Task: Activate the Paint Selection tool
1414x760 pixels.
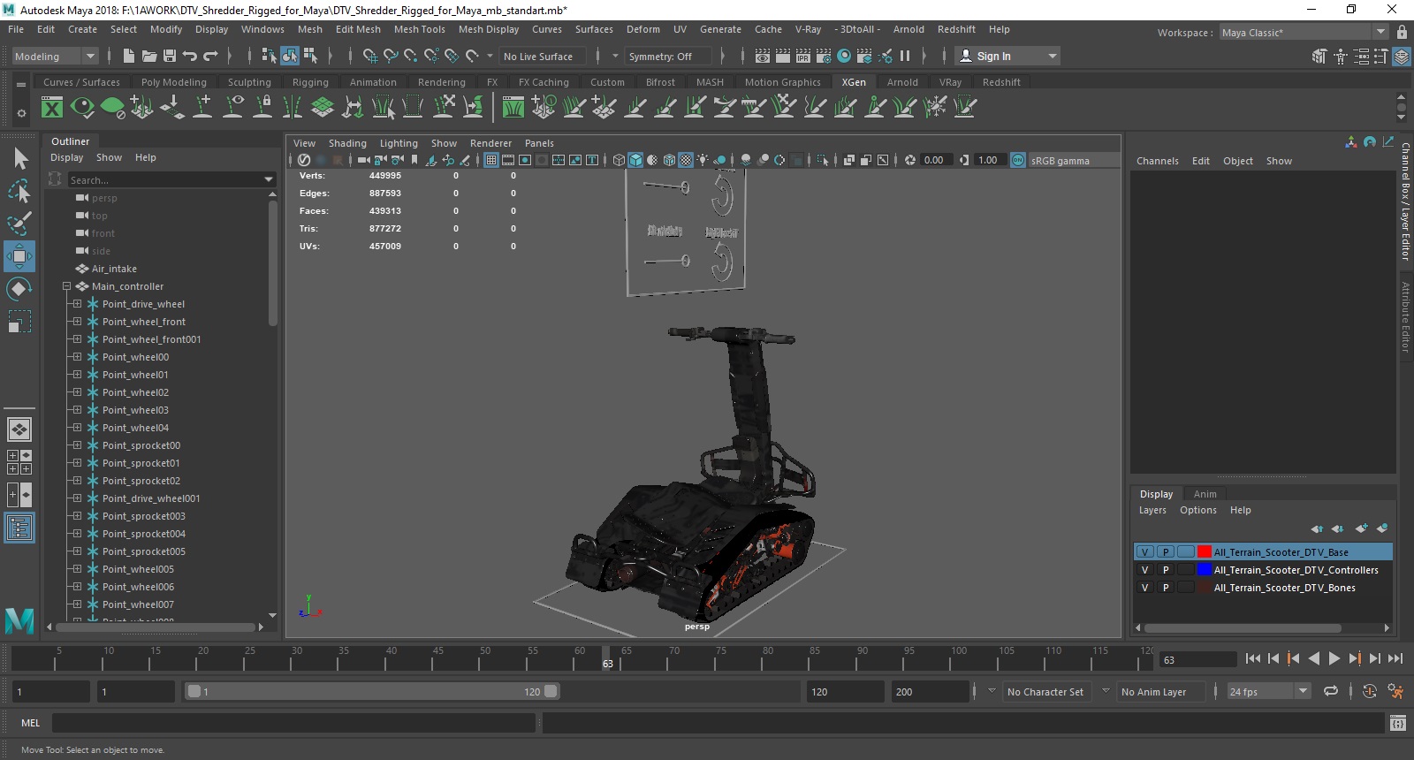Action: click(x=19, y=224)
